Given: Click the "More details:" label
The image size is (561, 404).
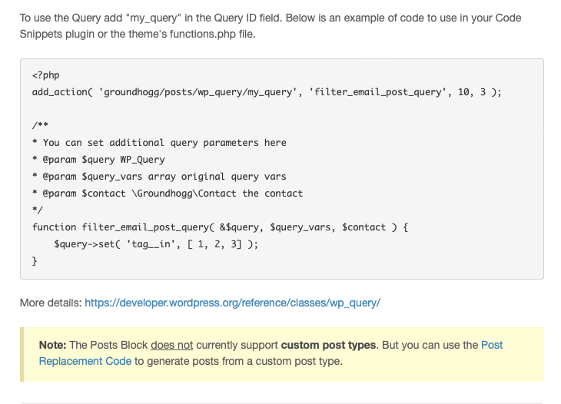Looking at the screenshot, I should tap(51, 303).
